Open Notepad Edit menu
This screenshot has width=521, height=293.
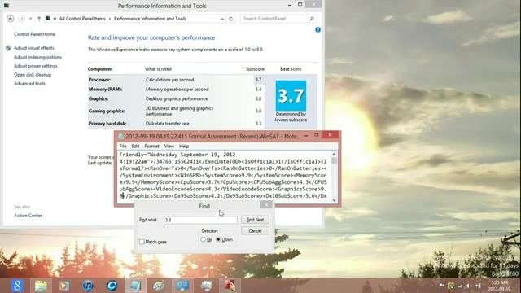135,146
